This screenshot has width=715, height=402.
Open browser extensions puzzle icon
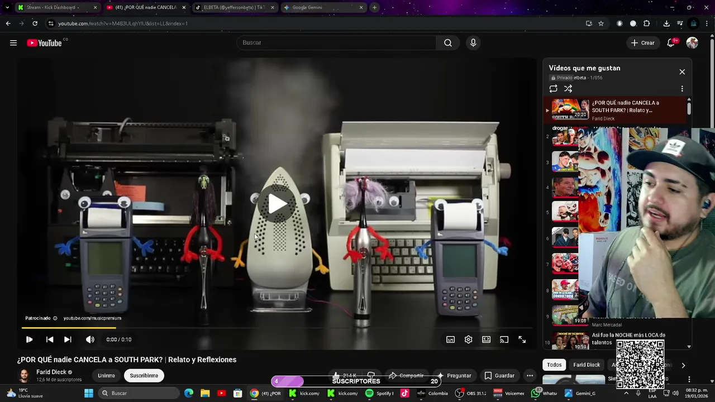[647, 23]
